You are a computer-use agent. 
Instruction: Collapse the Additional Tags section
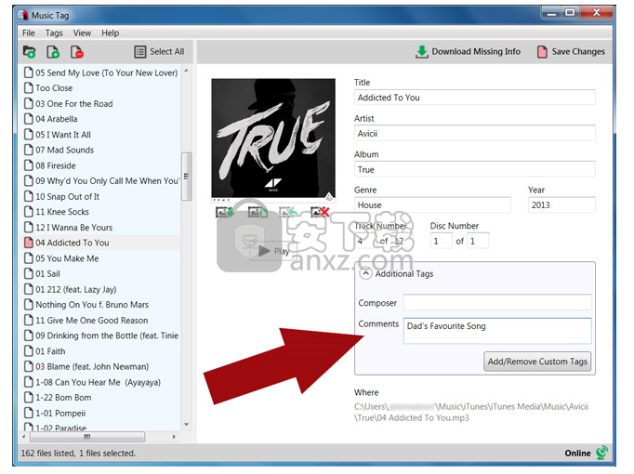point(365,273)
